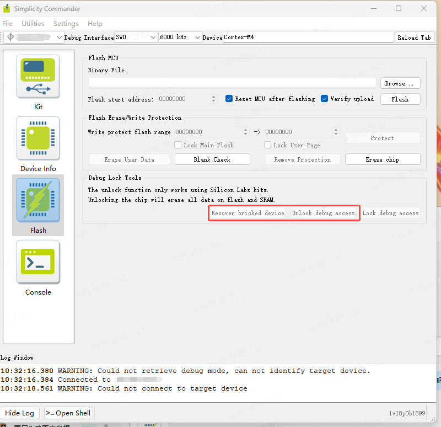Maximize the Simplicity Commander window
This screenshot has width=441, height=427.
[x=399, y=8]
